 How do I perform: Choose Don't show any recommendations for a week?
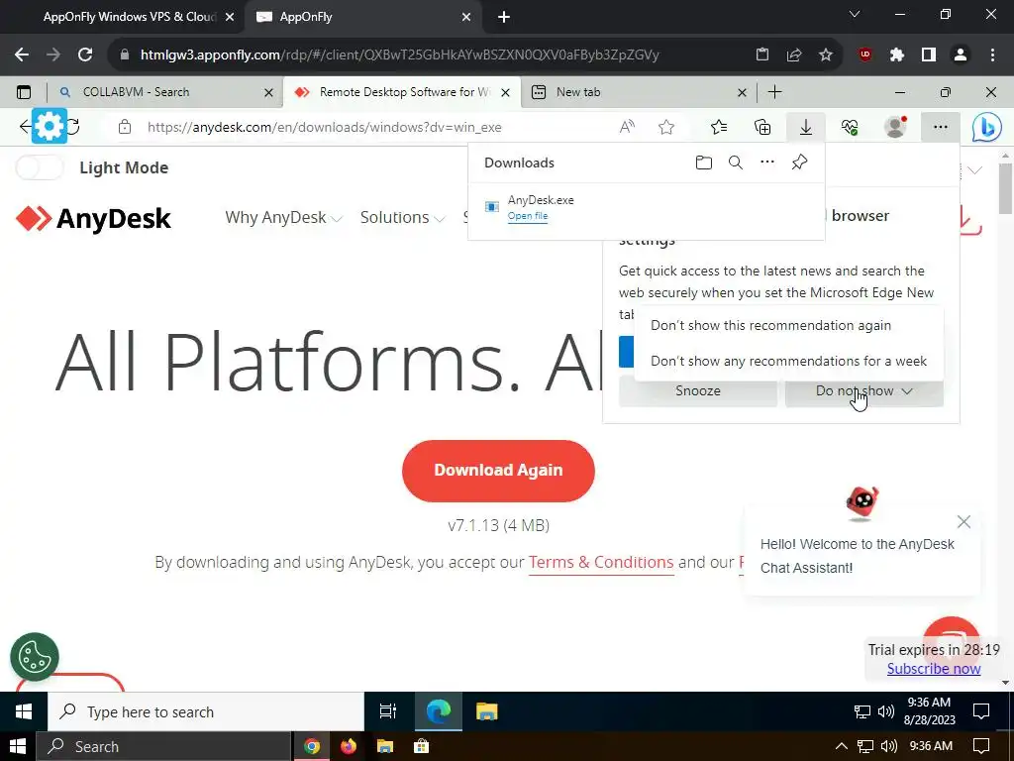tap(789, 361)
